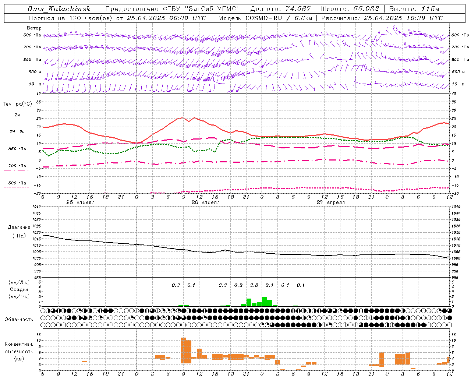Click the tallest green precipitation bar

pyautogui.click(x=264, y=302)
